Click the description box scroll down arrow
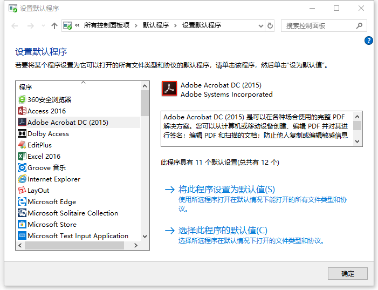The image size is (378, 290). (358, 141)
